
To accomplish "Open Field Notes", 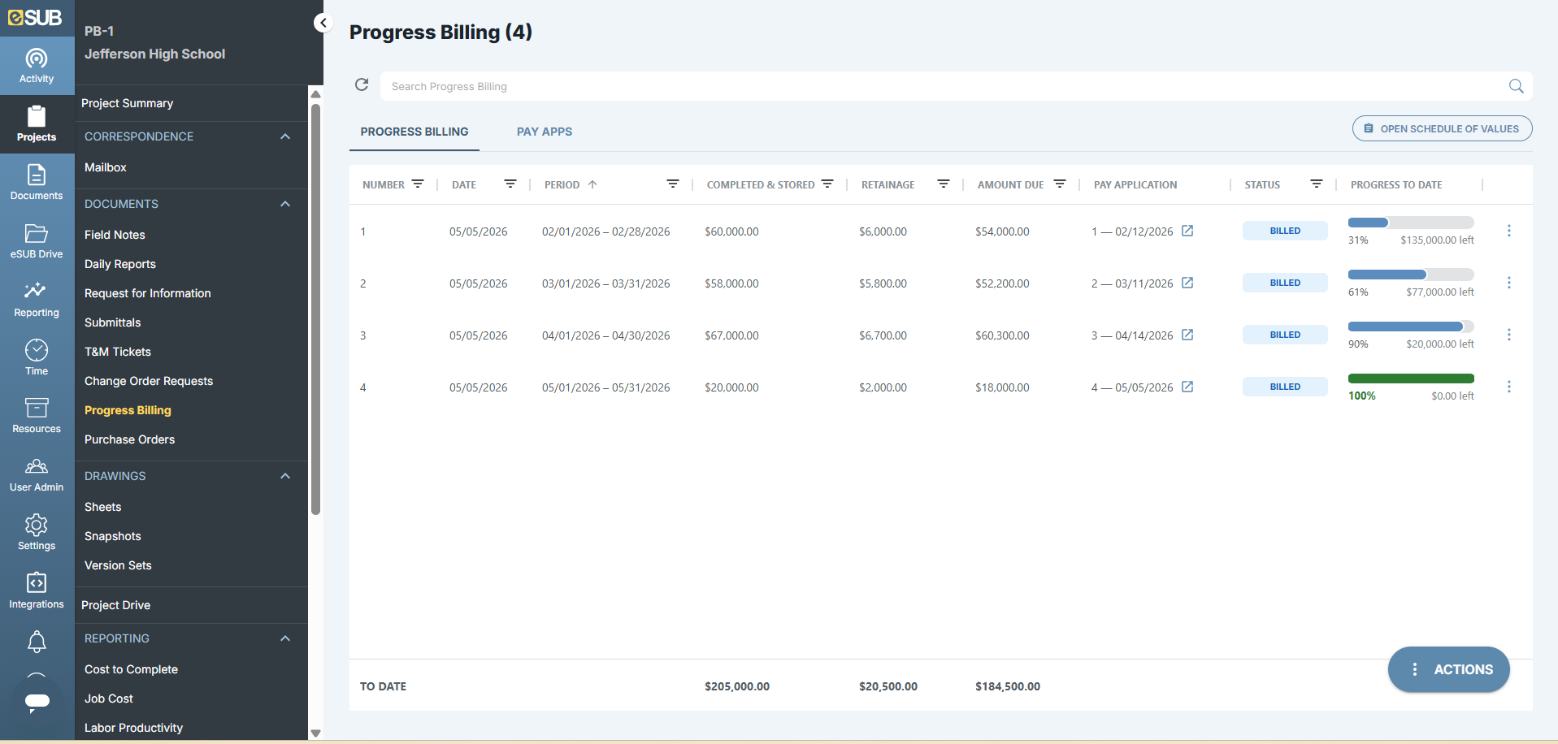I will (115, 235).
